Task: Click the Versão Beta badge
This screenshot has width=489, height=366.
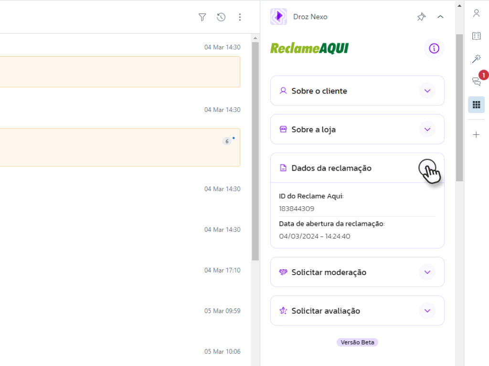Action: (x=357, y=342)
